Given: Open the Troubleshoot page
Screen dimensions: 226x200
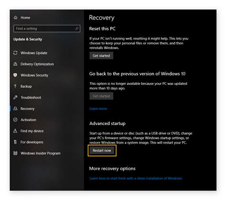Looking at the screenshot, I should tap(31, 97).
